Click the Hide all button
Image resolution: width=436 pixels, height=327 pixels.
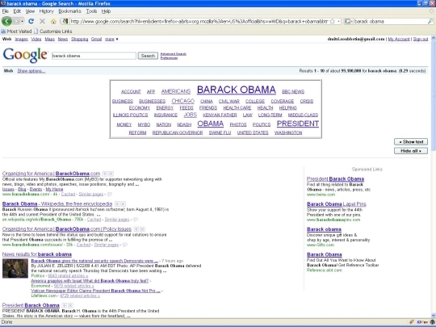(x=411, y=151)
